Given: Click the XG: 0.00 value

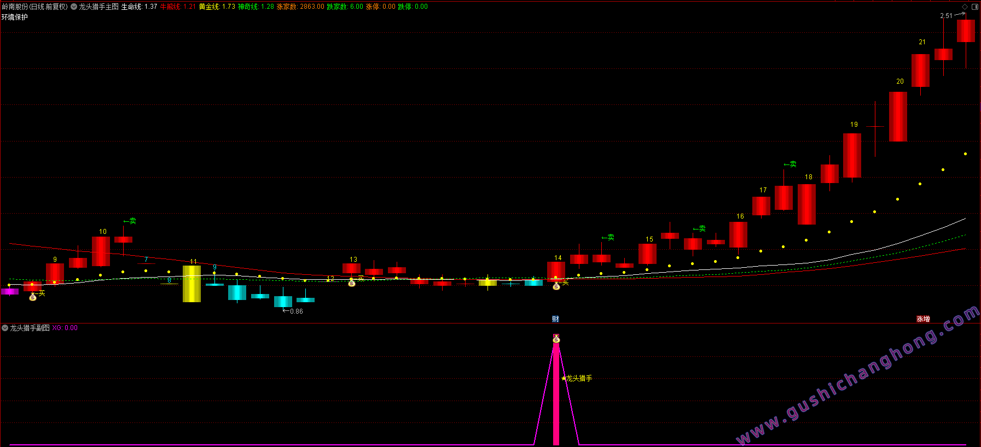Looking at the screenshot, I should pyautogui.click(x=65, y=328).
